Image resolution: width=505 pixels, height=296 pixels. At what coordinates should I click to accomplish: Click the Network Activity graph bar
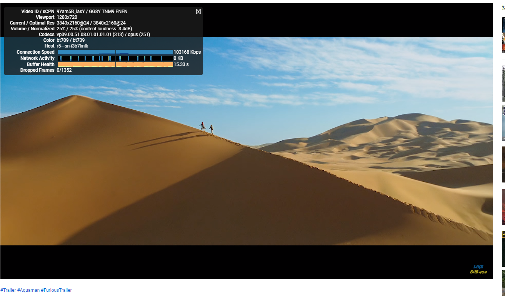(x=115, y=58)
